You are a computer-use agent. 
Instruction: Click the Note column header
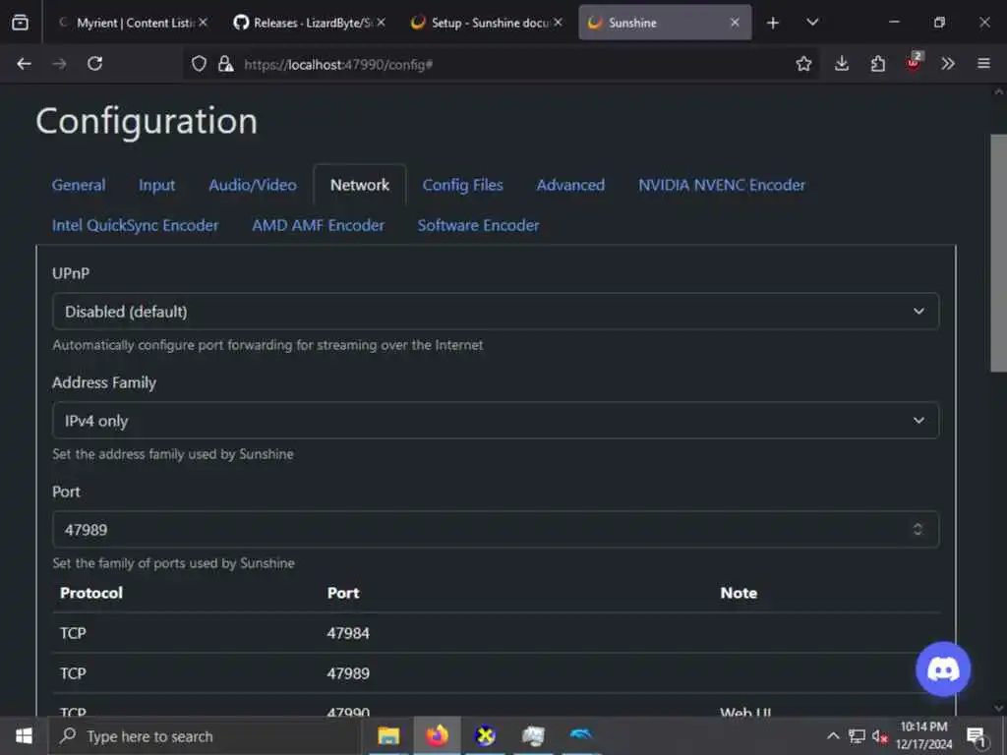click(739, 593)
